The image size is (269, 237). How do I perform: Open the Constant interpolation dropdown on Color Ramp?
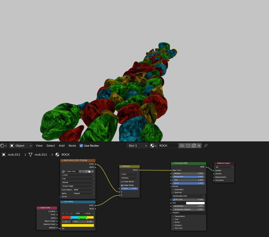(x=89, y=214)
